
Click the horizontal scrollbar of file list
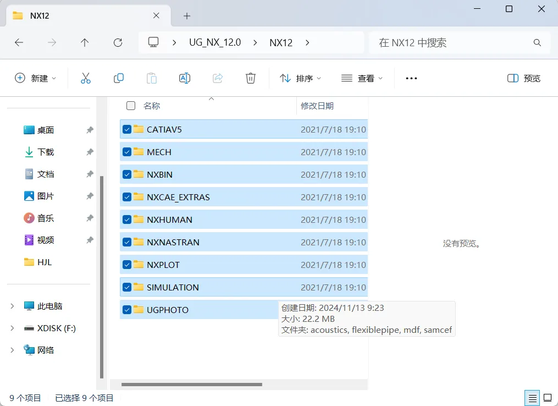pyautogui.click(x=192, y=385)
